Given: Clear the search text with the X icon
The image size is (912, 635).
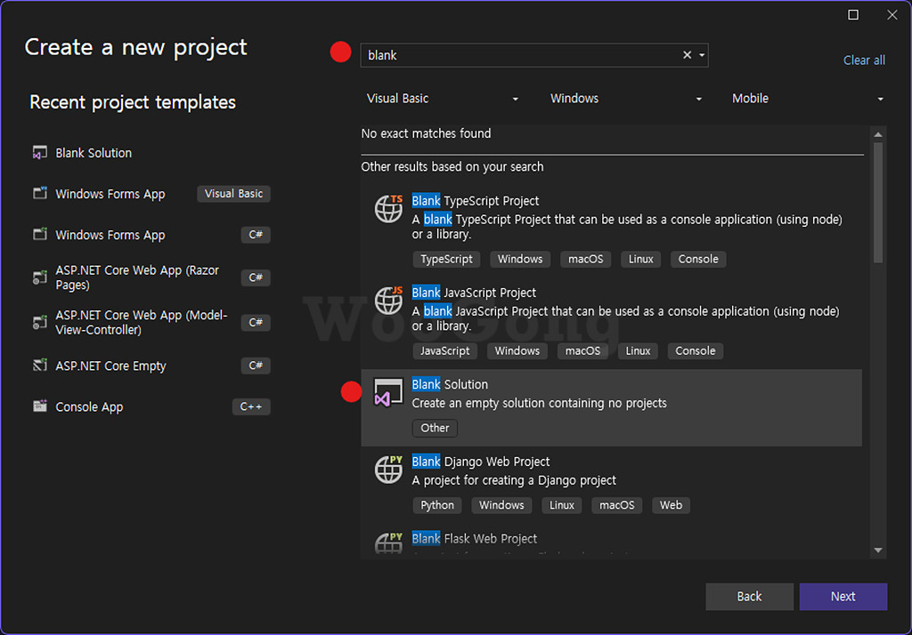Looking at the screenshot, I should pos(687,54).
